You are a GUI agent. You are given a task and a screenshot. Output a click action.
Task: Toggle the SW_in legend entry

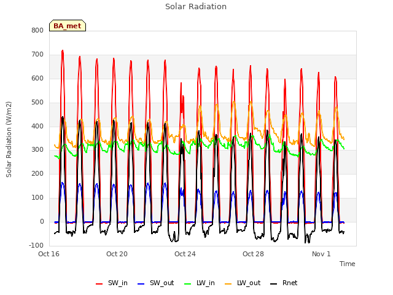[112, 283]
